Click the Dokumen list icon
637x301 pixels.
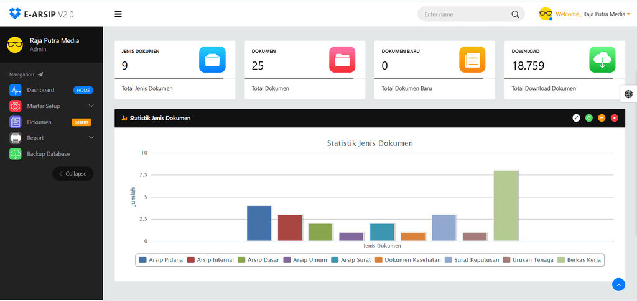(16, 122)
